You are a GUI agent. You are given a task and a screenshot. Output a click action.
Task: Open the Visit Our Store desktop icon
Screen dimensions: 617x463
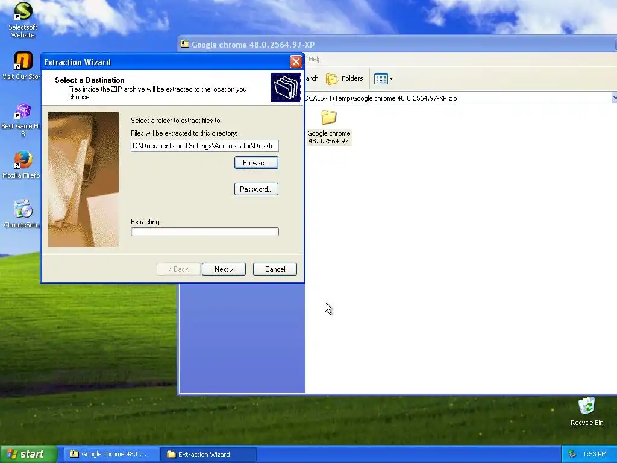pos(22,65)
